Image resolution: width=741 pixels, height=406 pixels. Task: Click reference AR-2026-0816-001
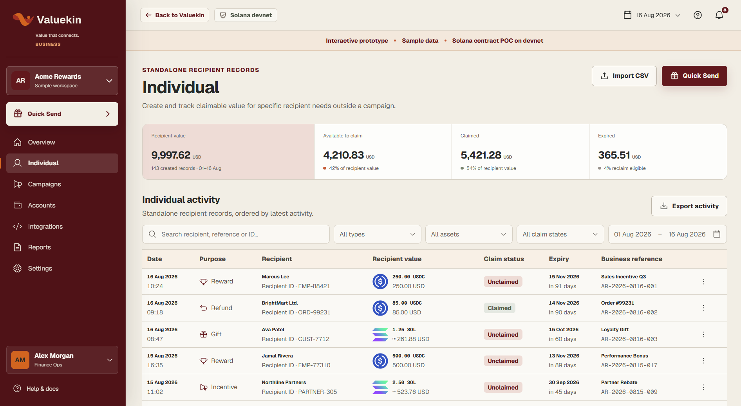tap(629, 286)
